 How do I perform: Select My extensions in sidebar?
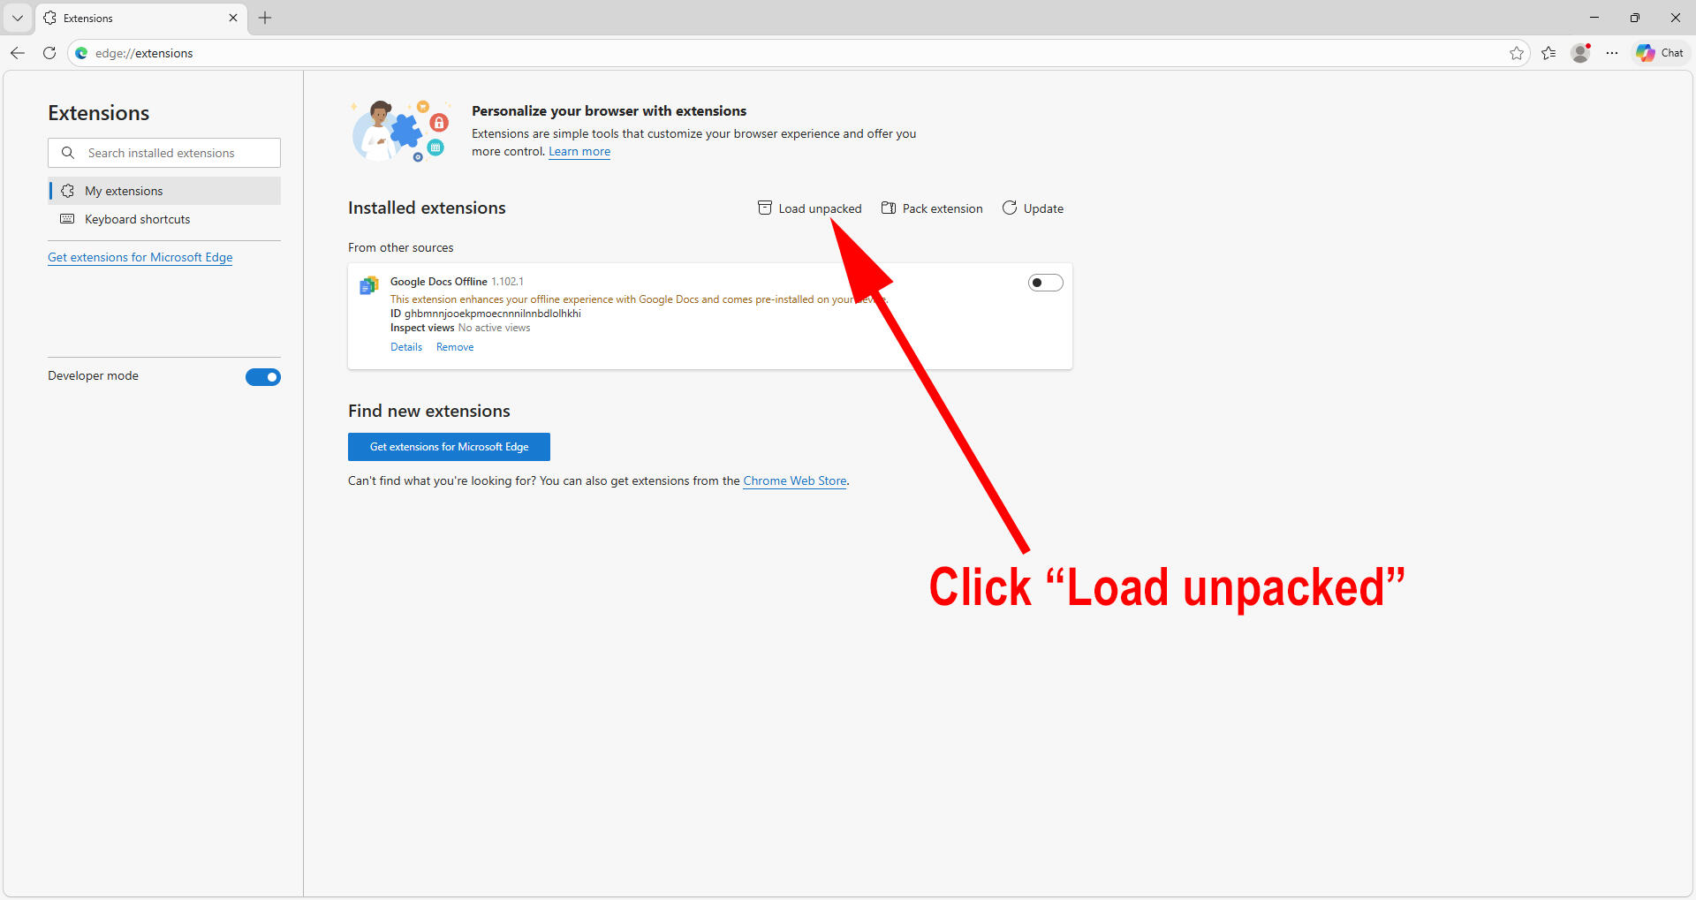click(x=124, y=191)
